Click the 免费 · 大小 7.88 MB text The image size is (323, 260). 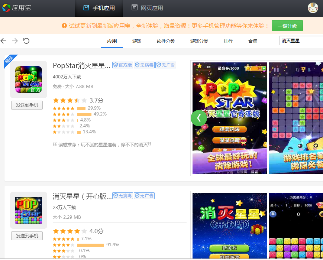(x=73, y=87)
